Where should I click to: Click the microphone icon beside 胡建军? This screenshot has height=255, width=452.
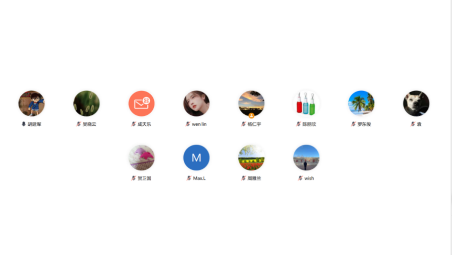click(x=24, y=124)
